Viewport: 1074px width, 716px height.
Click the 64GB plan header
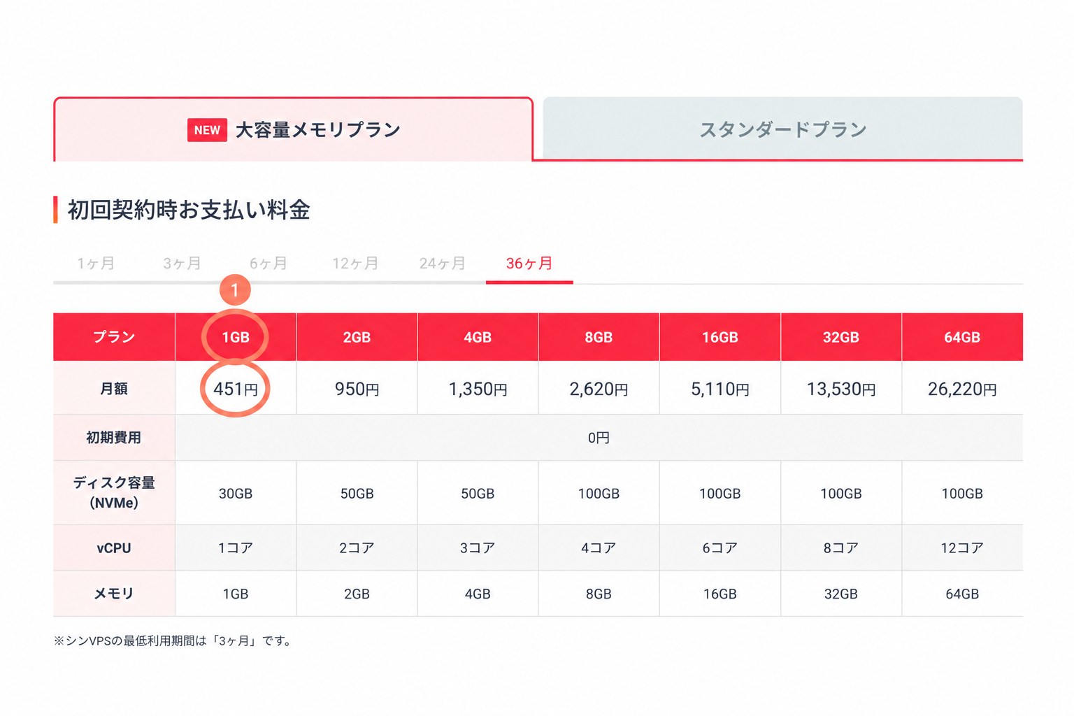[962, 337]
